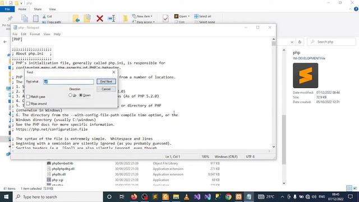Click the Cortana circle icon
This screenshot has width=359, height=202.
pyautogui.click(x=109, y=197)
